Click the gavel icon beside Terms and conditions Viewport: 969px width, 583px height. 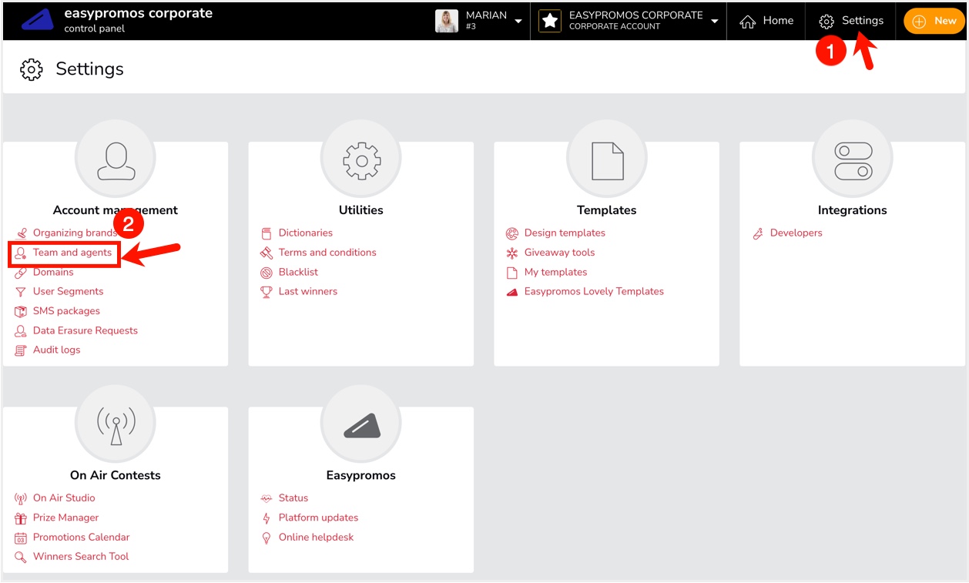(267, 253)
